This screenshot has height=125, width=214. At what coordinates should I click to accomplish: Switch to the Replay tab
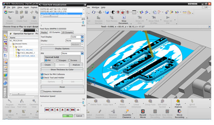click(x=44, y=33)
